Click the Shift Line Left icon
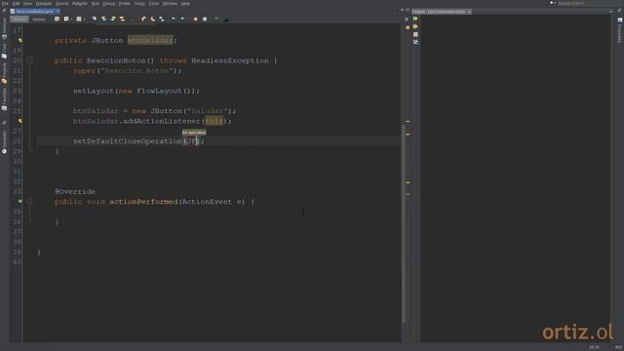The image size is (624, 351). coord(174,19)
